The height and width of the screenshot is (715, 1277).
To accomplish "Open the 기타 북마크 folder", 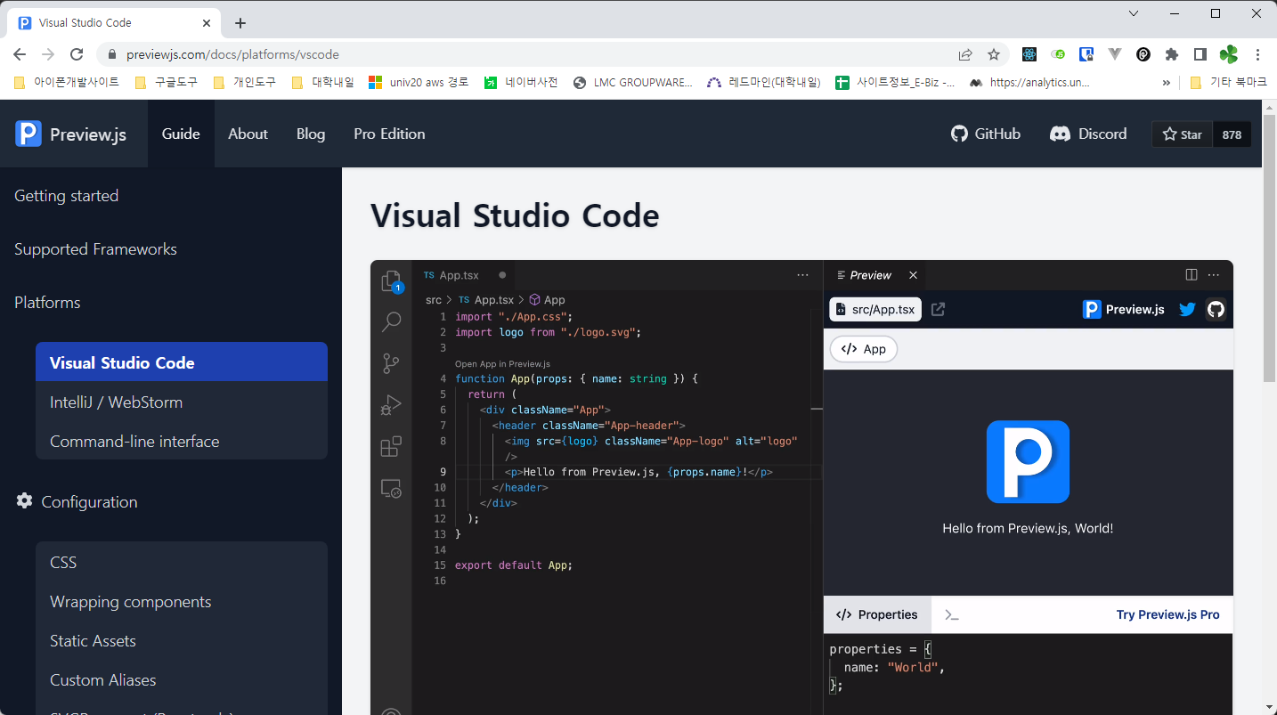I will pos(1229,82).
